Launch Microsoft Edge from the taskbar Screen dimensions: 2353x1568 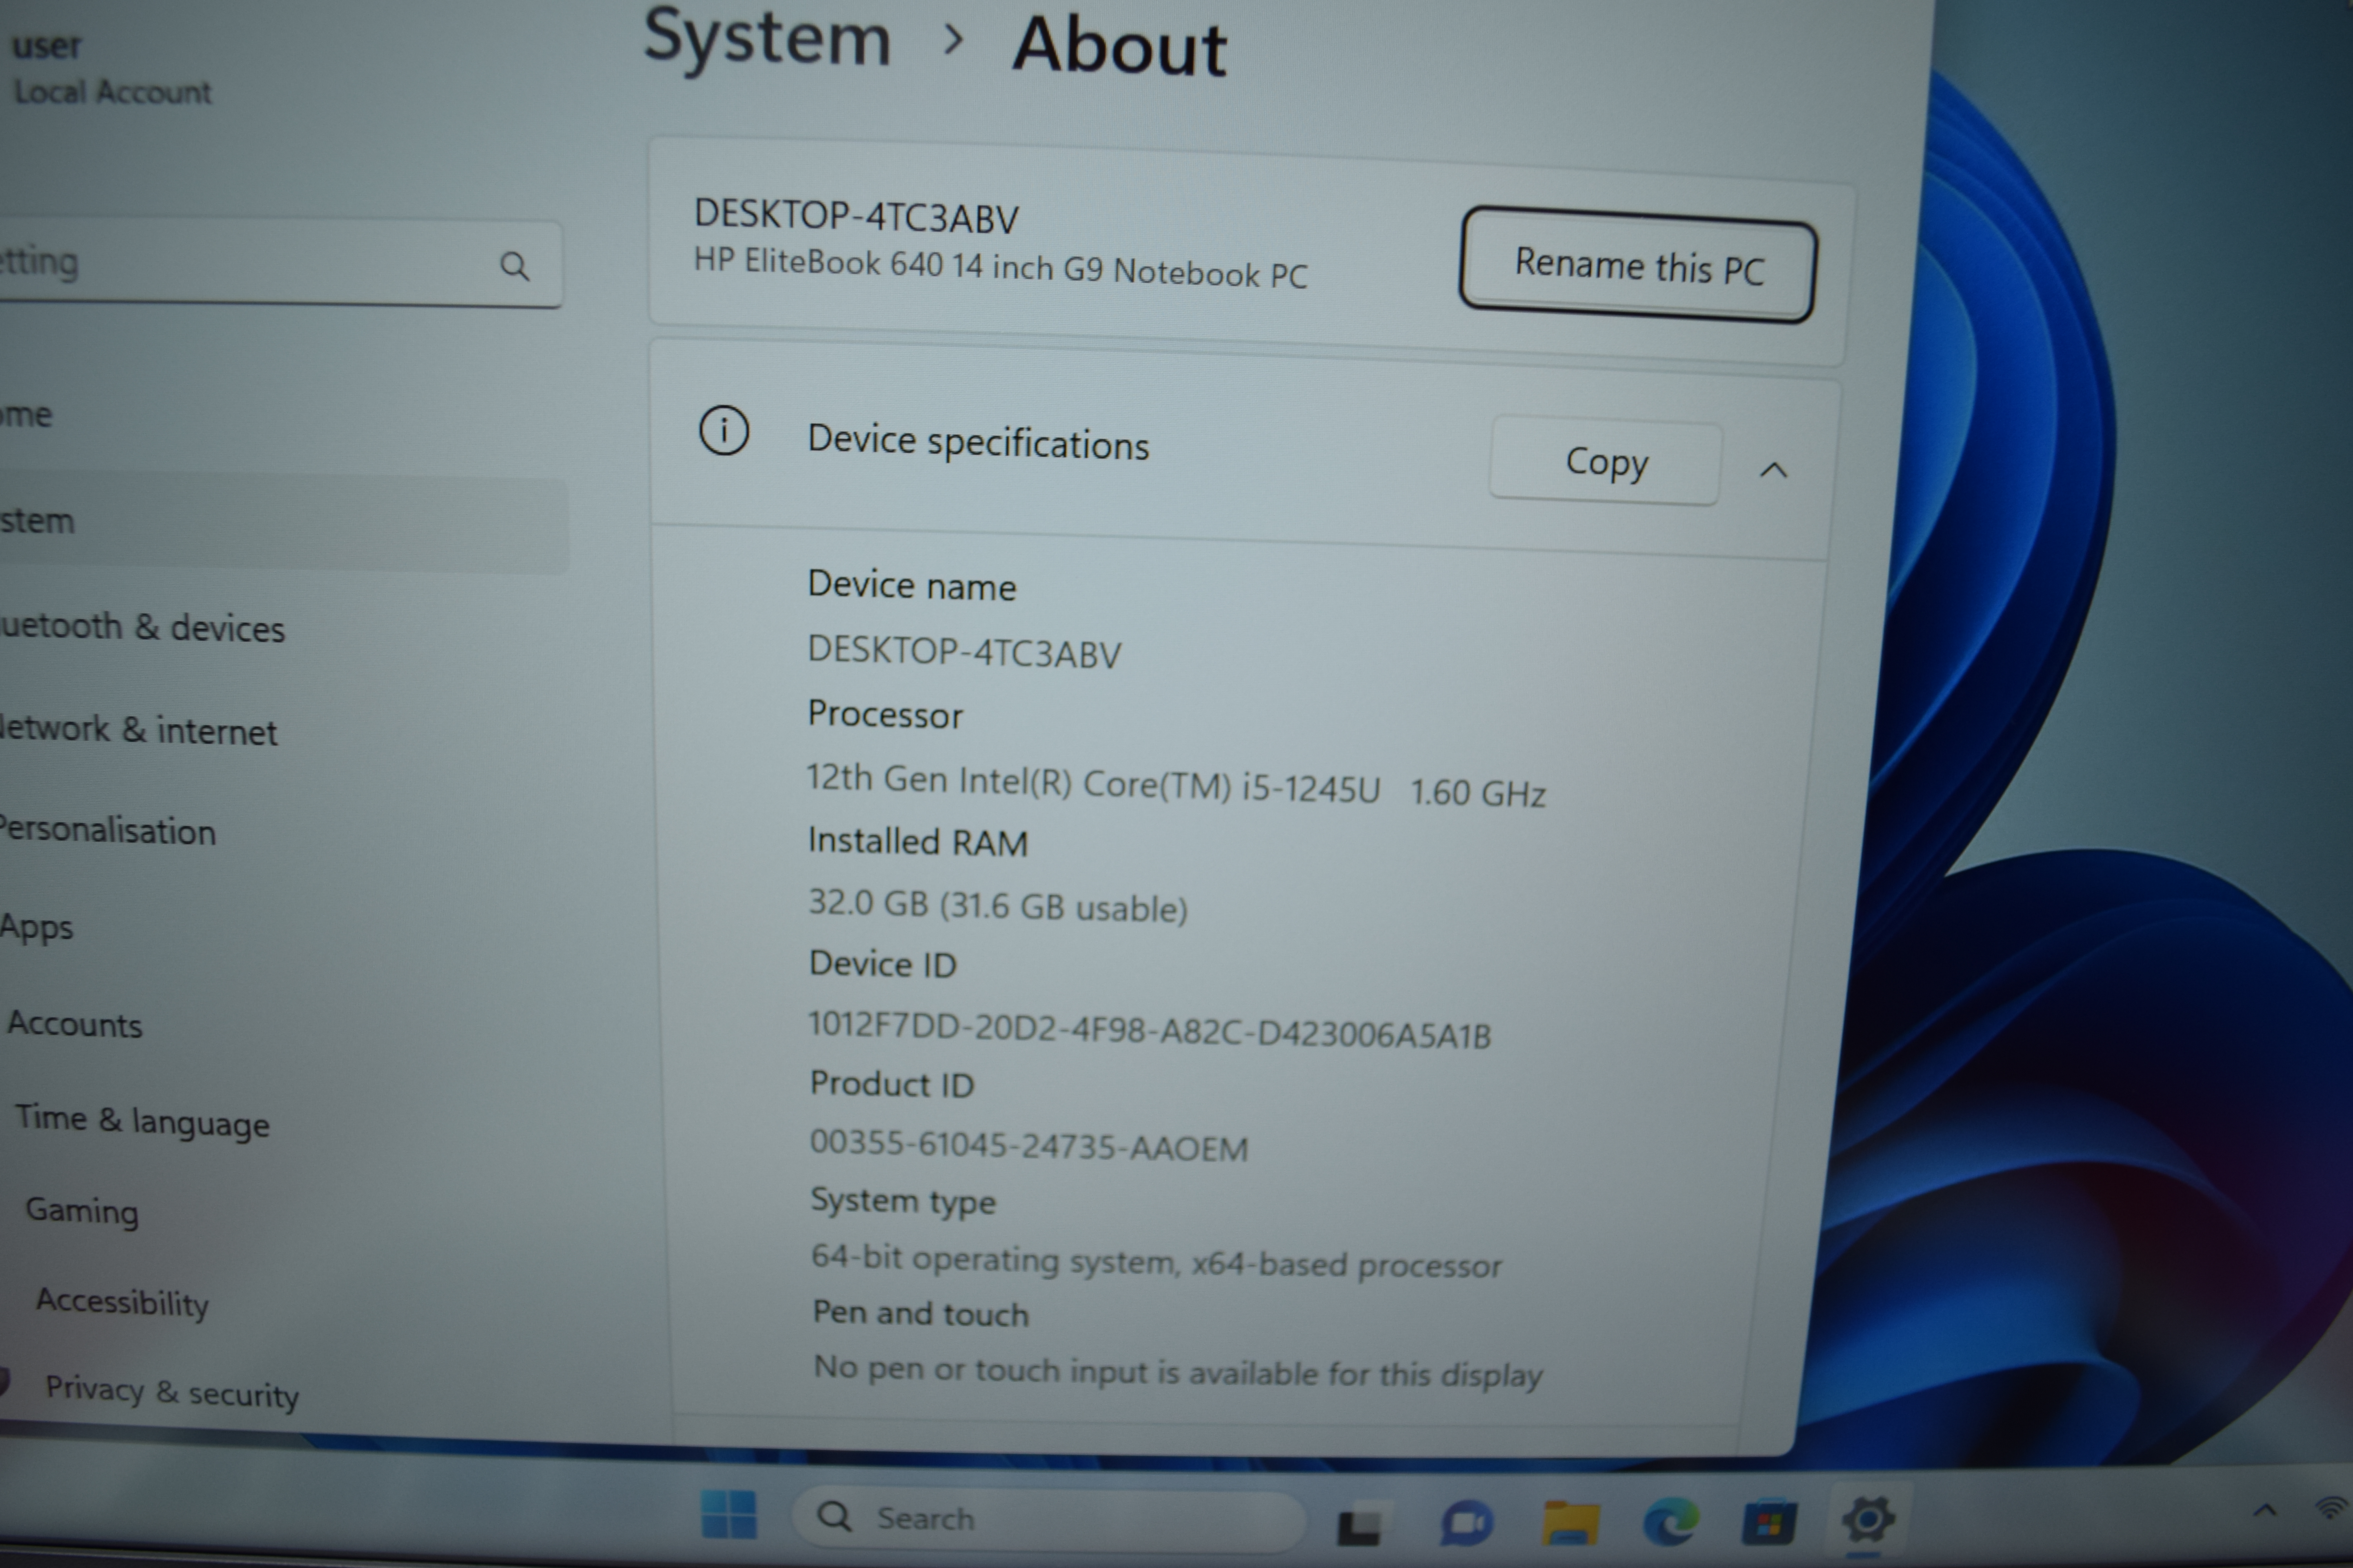(1671, 1523)
